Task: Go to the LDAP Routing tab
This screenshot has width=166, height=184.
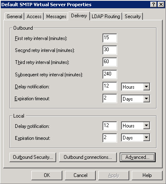Action: tap(106, 17)
